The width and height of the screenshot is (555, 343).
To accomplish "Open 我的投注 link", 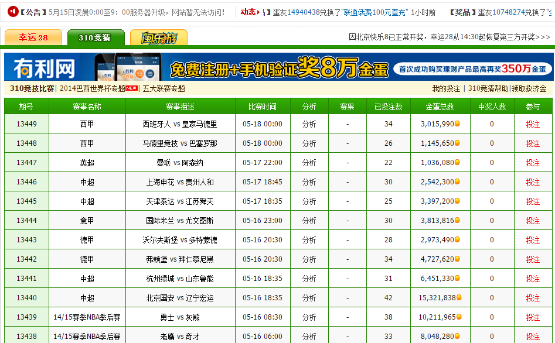I will [446, 88].
